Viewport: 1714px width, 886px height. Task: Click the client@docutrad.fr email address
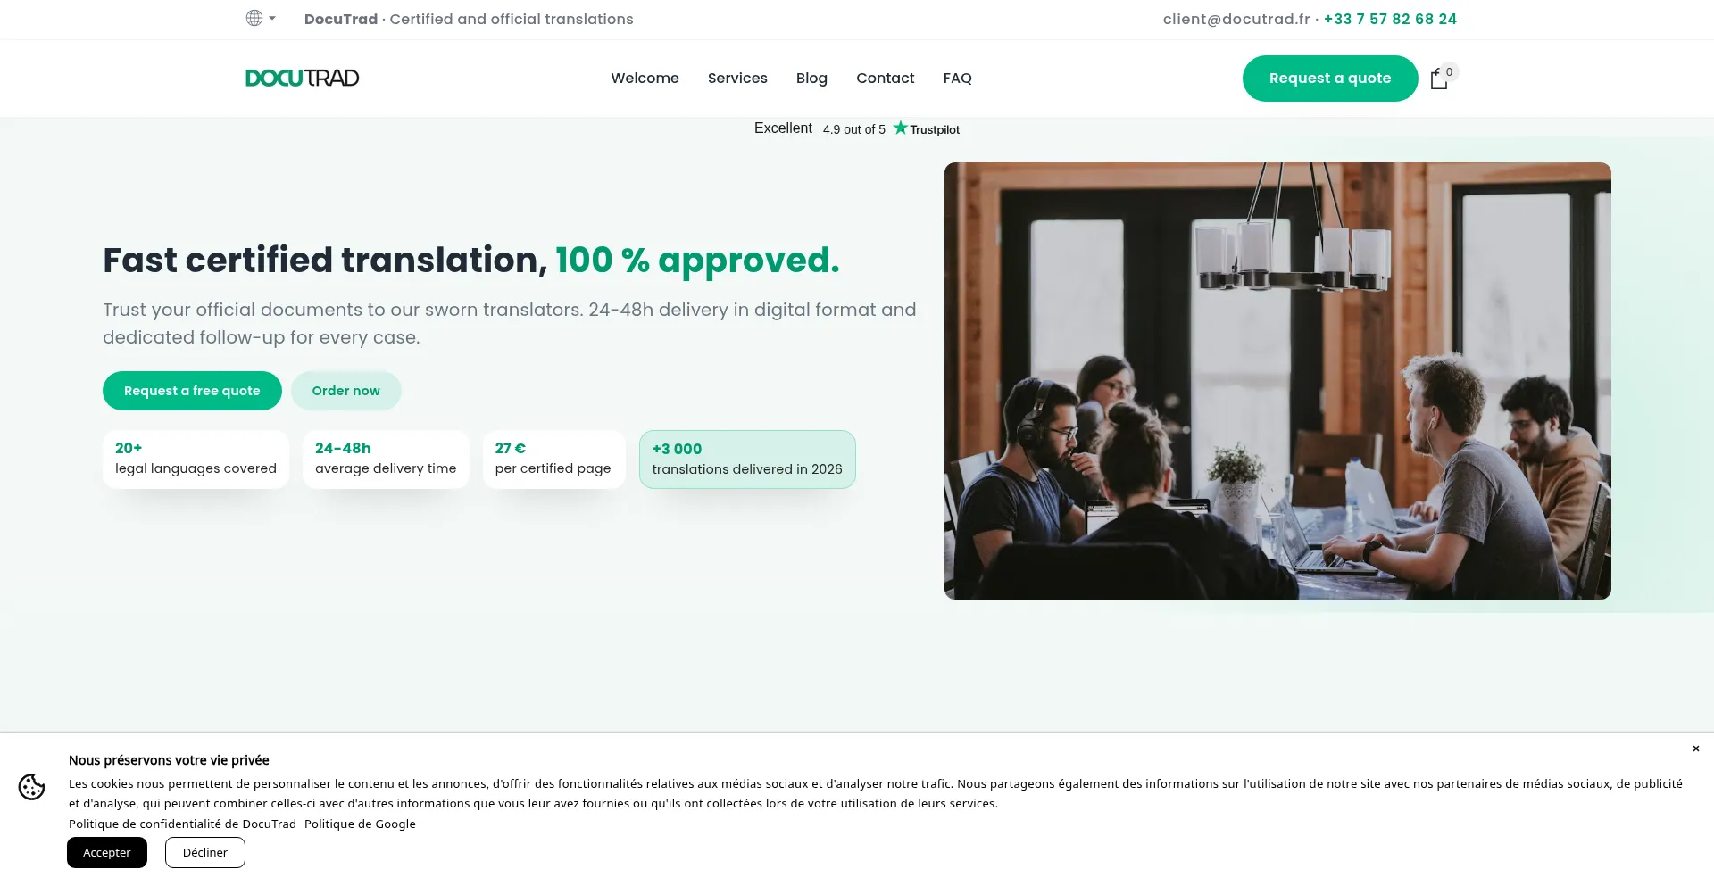pos(1236,19)
